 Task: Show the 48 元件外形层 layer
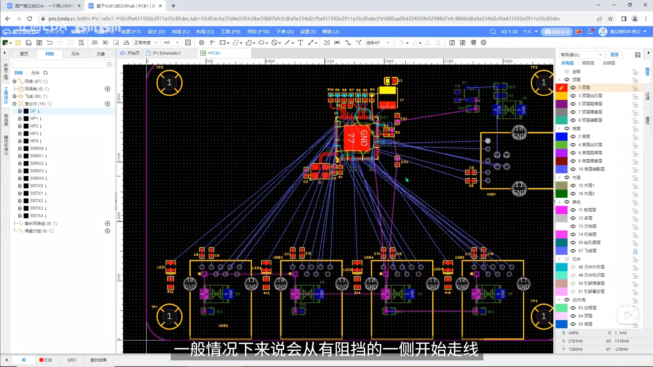(x=573, y=267)
